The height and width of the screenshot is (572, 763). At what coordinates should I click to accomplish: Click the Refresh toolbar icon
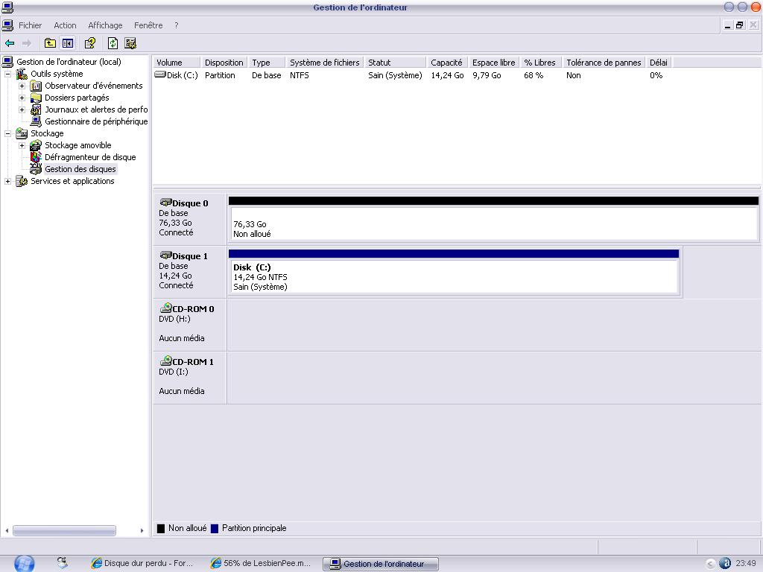click(113, 43)
